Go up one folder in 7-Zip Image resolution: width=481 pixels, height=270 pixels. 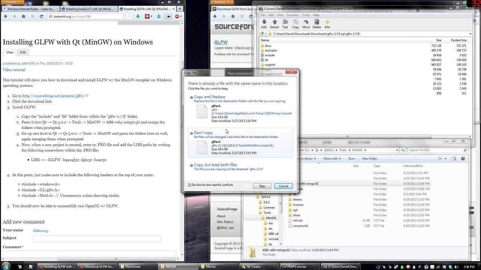pyautogui.click(x=262, y=34)
